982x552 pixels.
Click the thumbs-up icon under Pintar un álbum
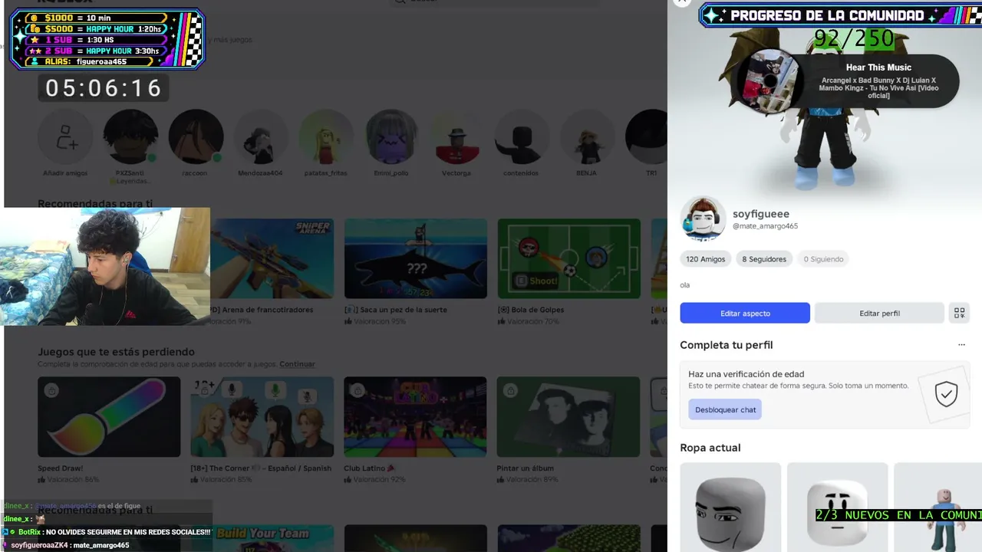coord(500,480)
